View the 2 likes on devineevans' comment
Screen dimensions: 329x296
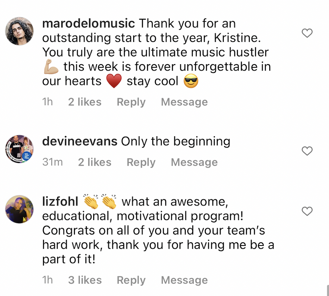[x=94, y=162]
